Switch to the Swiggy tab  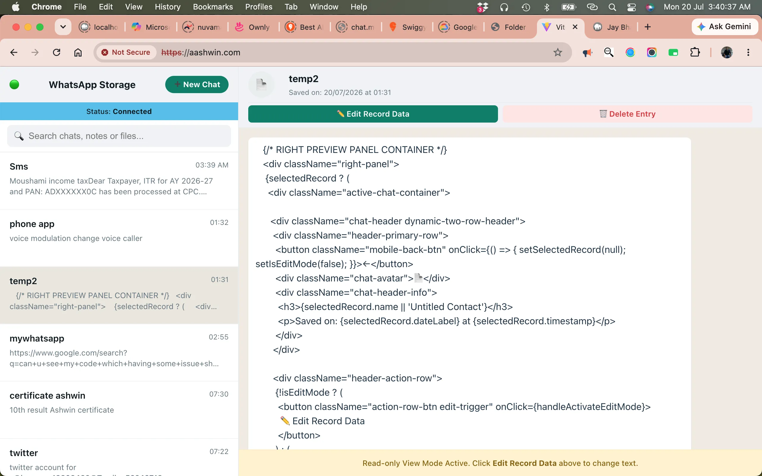pos(407,27)
